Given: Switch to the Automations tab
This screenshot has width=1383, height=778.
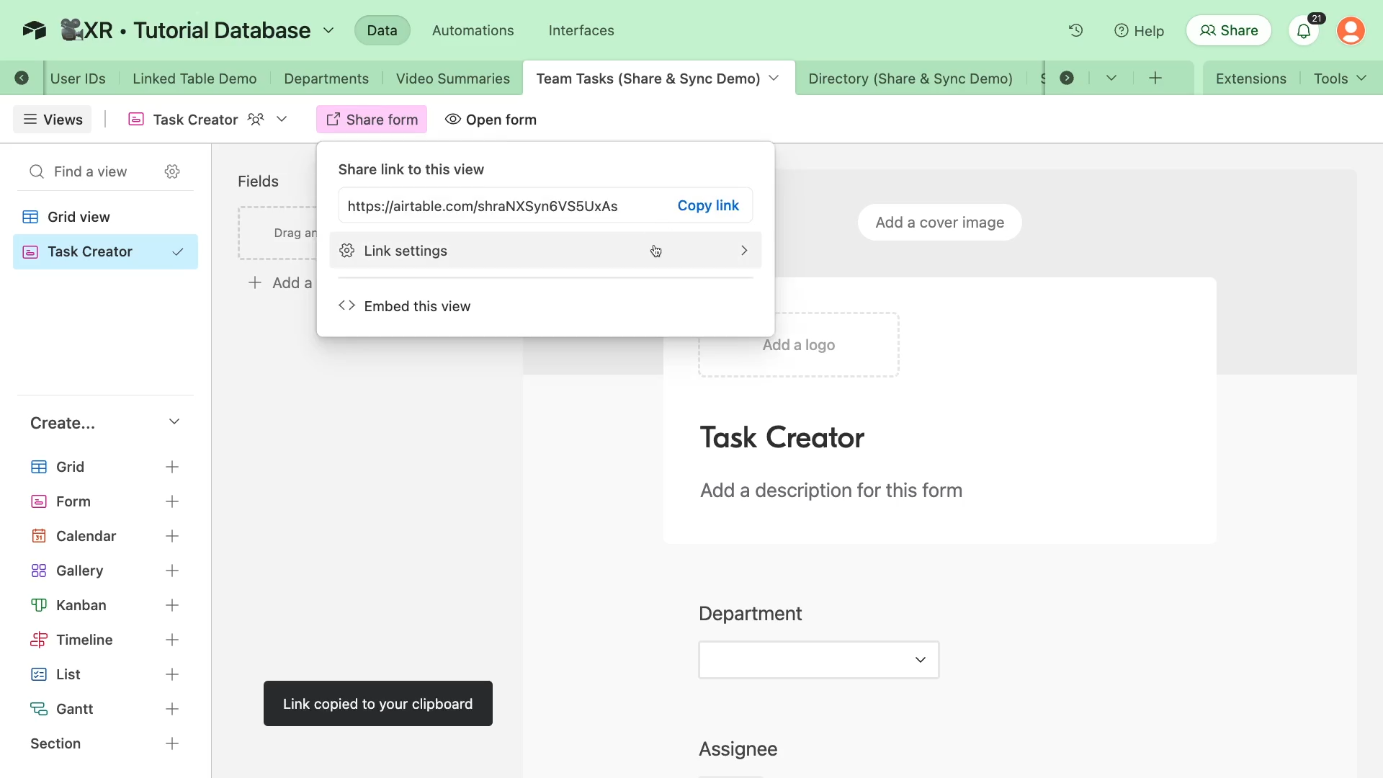Looking at the screenshot, I should [473, 30].
